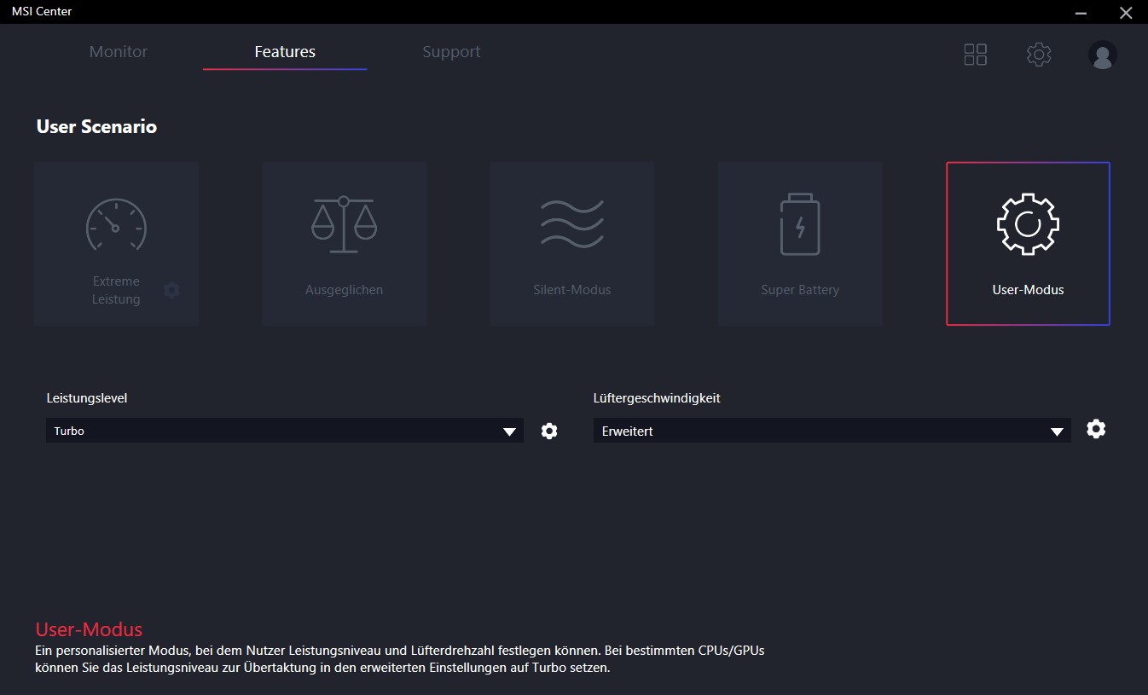Image resolution: width=1148 pixels, height=695 pixels.
Task: Click the red User-Modus description heading
Action: coord(89,629)
